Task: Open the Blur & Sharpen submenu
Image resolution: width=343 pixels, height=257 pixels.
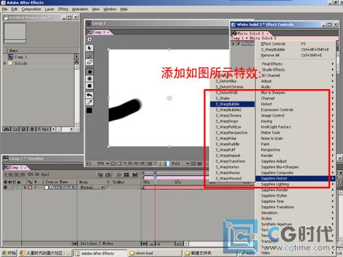Action: tap(296, 93)
